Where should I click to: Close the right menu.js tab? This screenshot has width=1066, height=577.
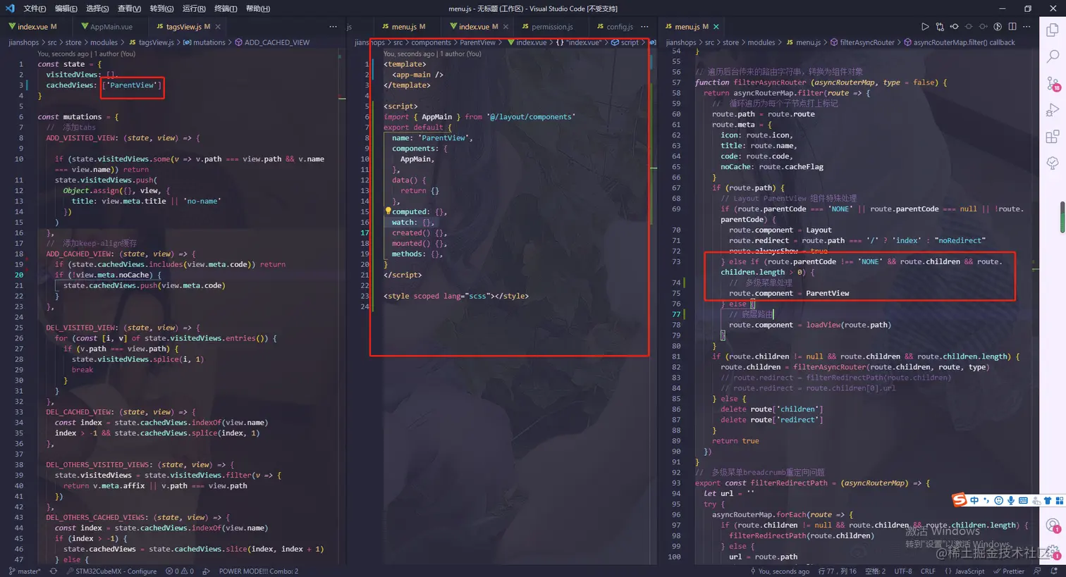point(716,27)
